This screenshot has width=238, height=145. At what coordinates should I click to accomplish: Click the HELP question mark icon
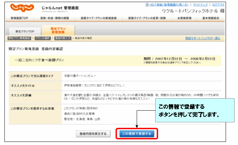coord(147,5)
